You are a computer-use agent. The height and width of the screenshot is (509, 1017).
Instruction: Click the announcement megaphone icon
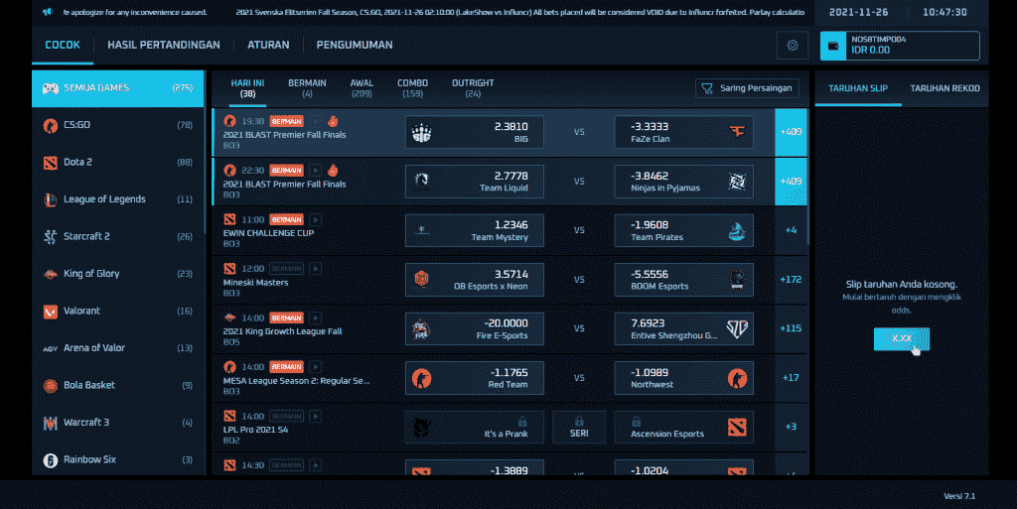point(48,12)
